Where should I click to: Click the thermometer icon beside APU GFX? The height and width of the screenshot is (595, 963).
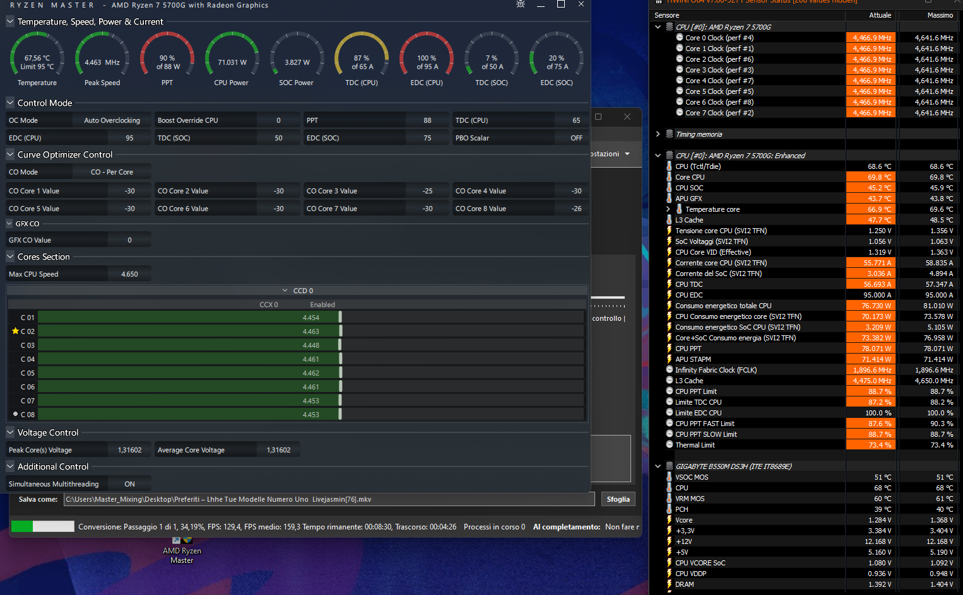coord(670,199)
